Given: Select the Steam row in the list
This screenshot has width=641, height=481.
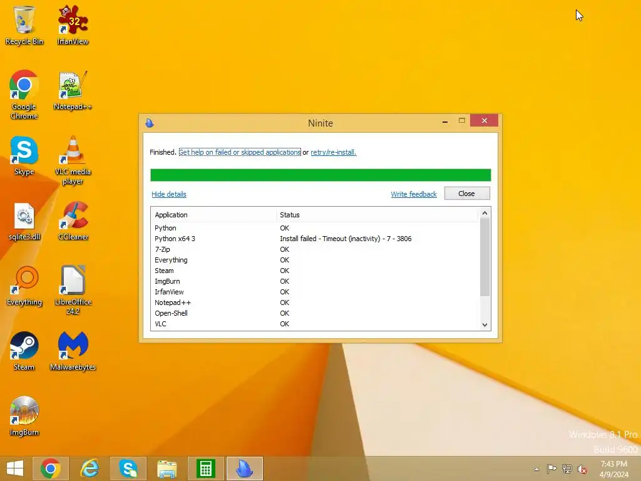Looking at the screenshot, I should pos(315,271).
